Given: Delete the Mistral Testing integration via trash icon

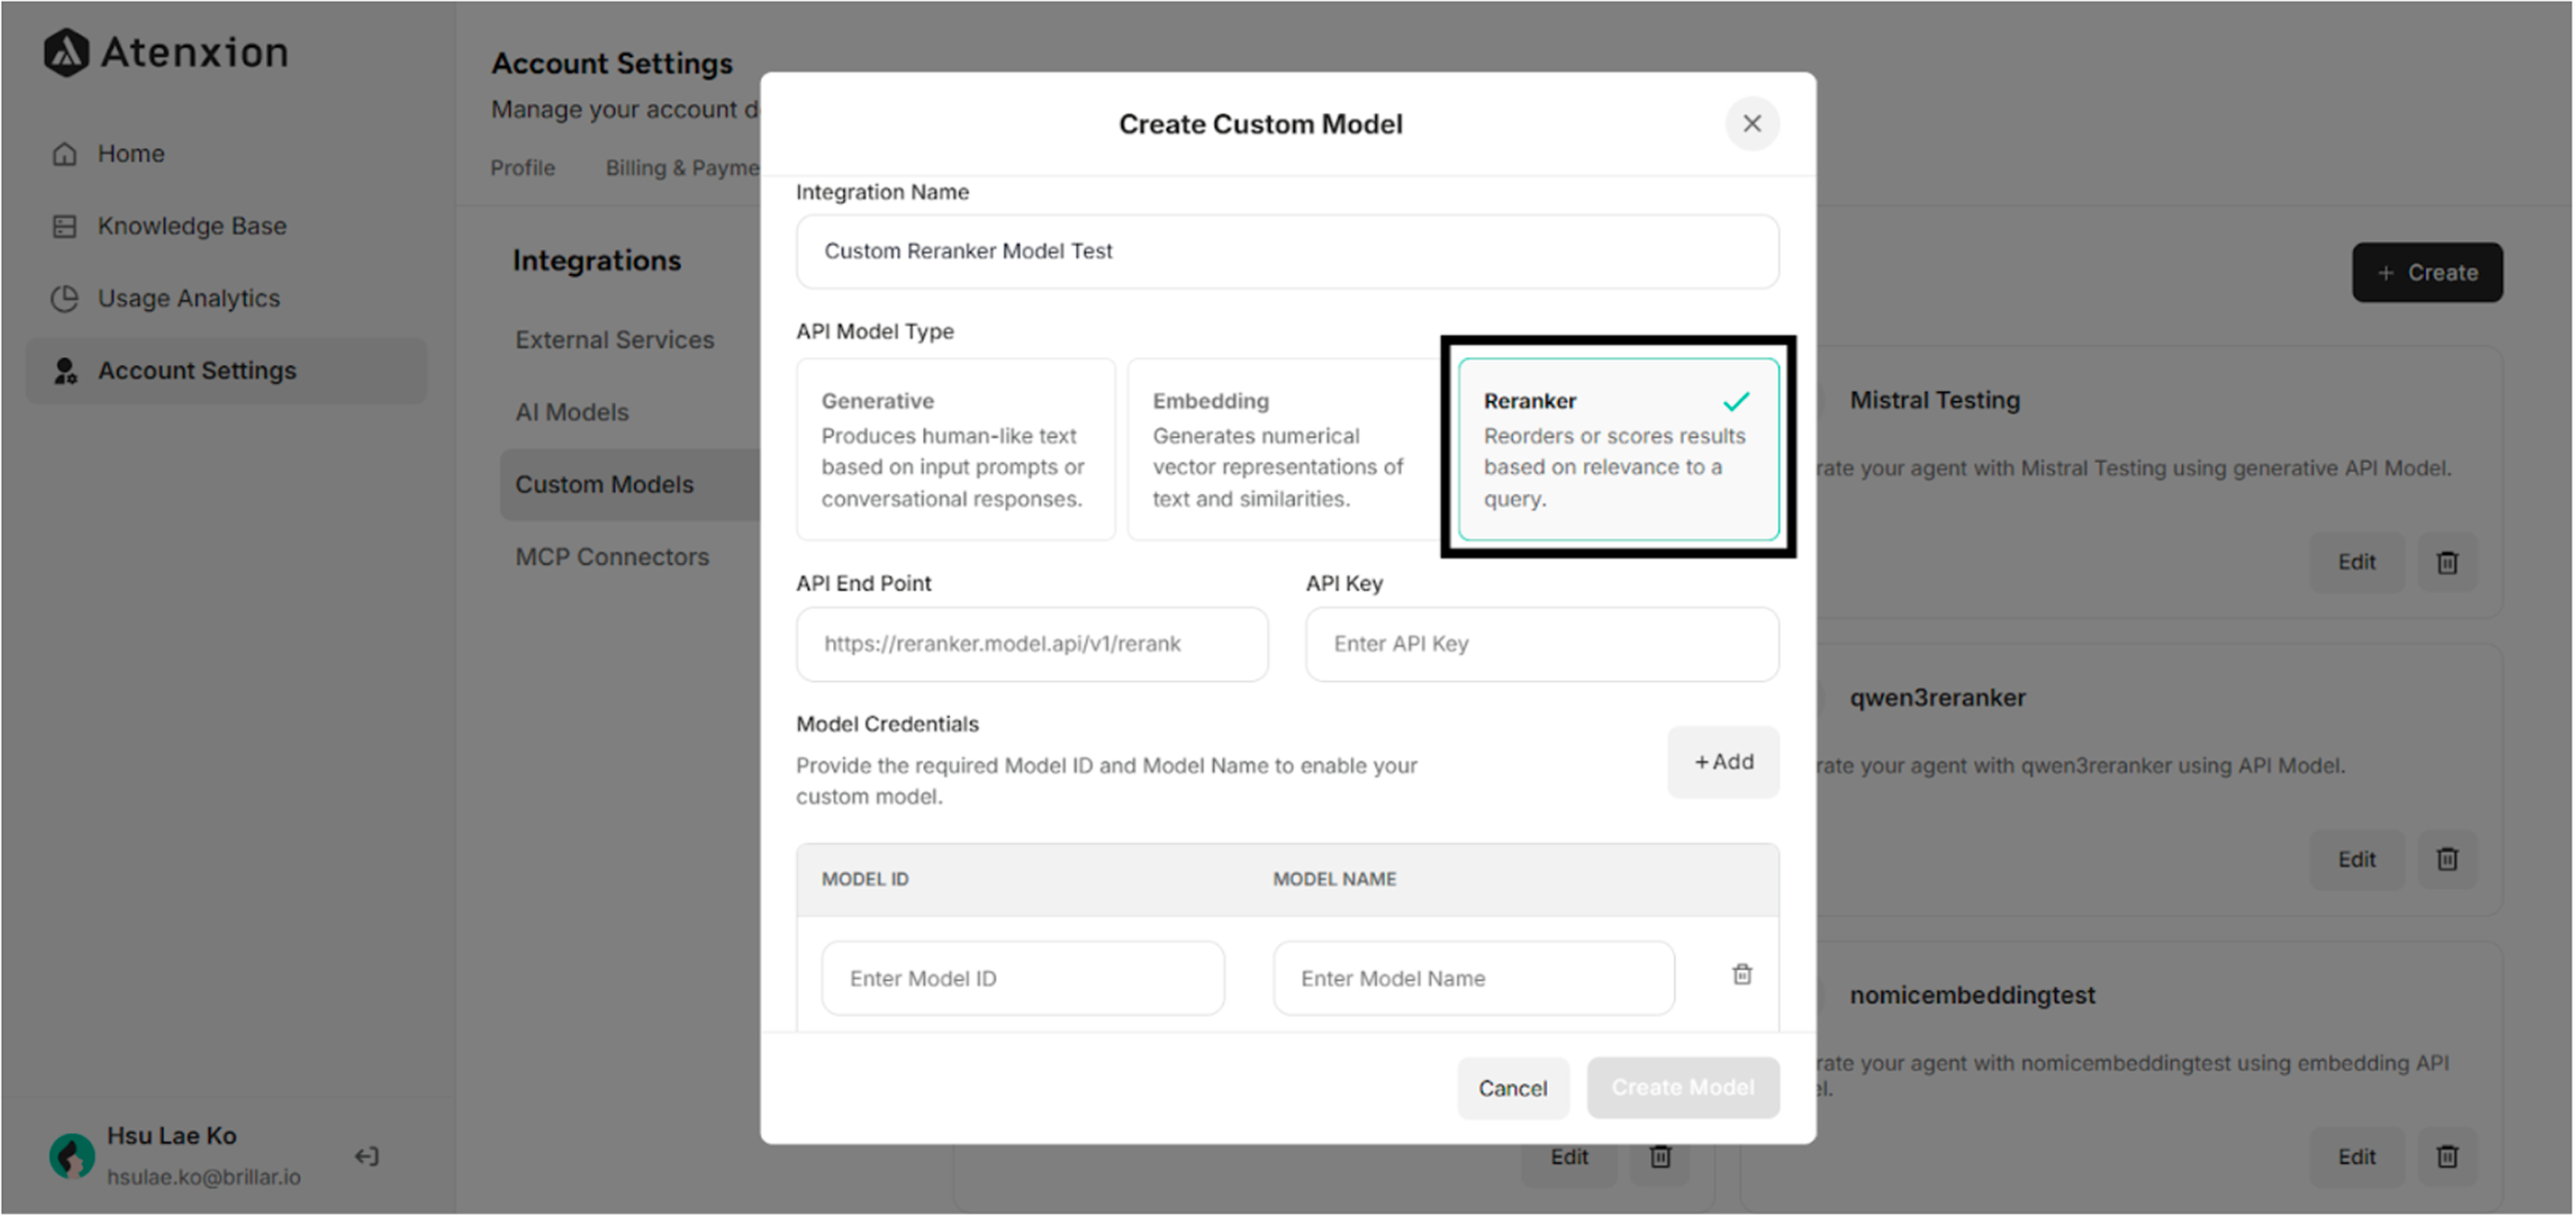Looking at the screenshot, I should [2447, 561].
